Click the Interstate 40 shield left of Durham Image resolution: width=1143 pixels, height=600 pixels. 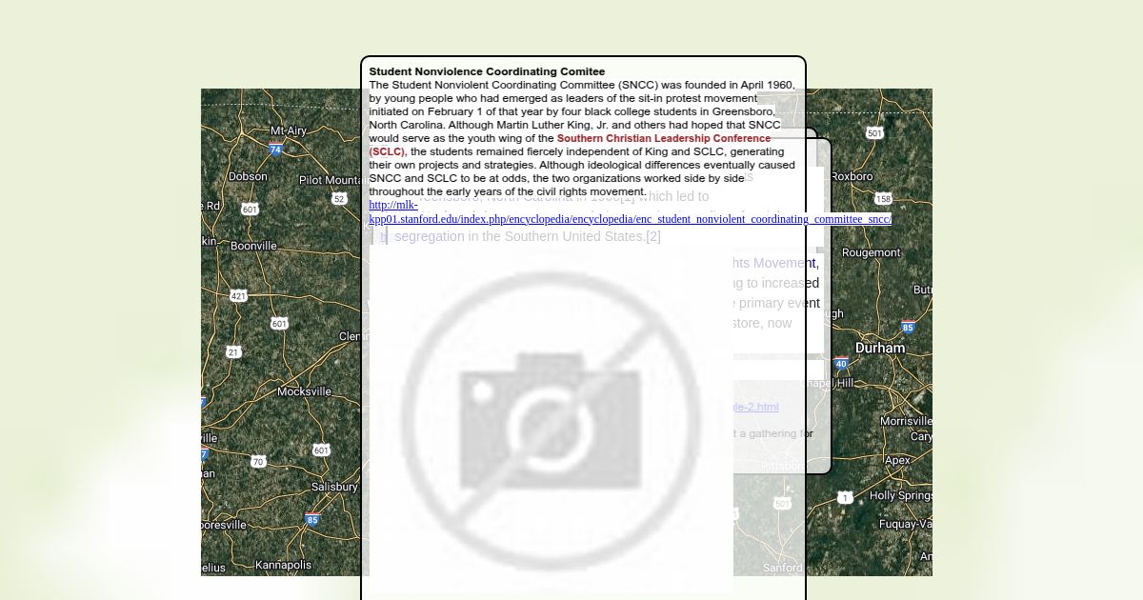click(841, 363)
